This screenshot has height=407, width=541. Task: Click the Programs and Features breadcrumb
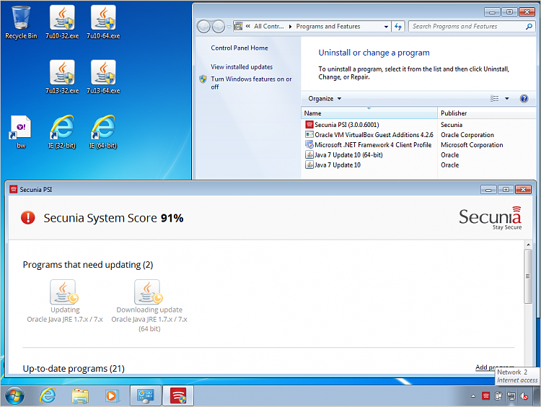click(327, 27)
